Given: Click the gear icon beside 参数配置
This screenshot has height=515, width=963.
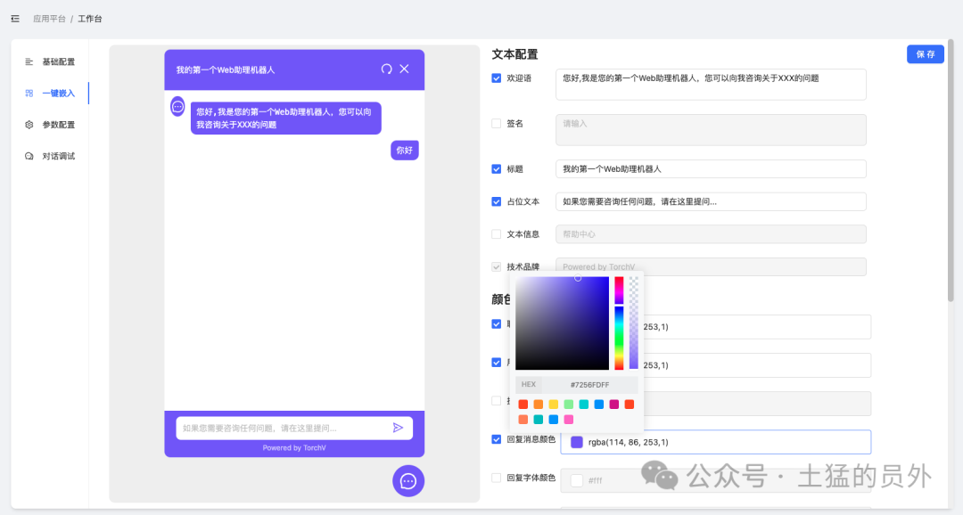Looking at the screenshot, I should click(x=29, y=125).
